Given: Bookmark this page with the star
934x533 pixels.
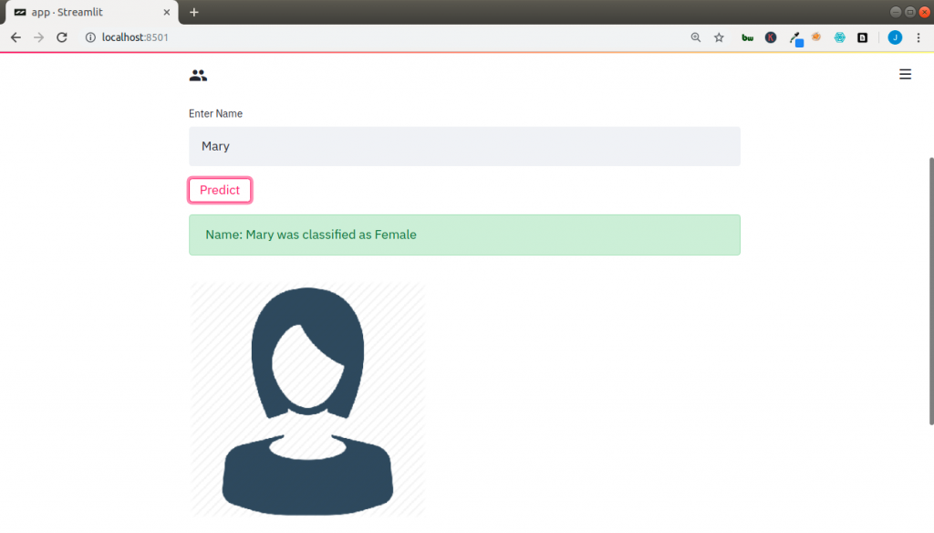Looking at the screenshot, I should tap(719, 37).
